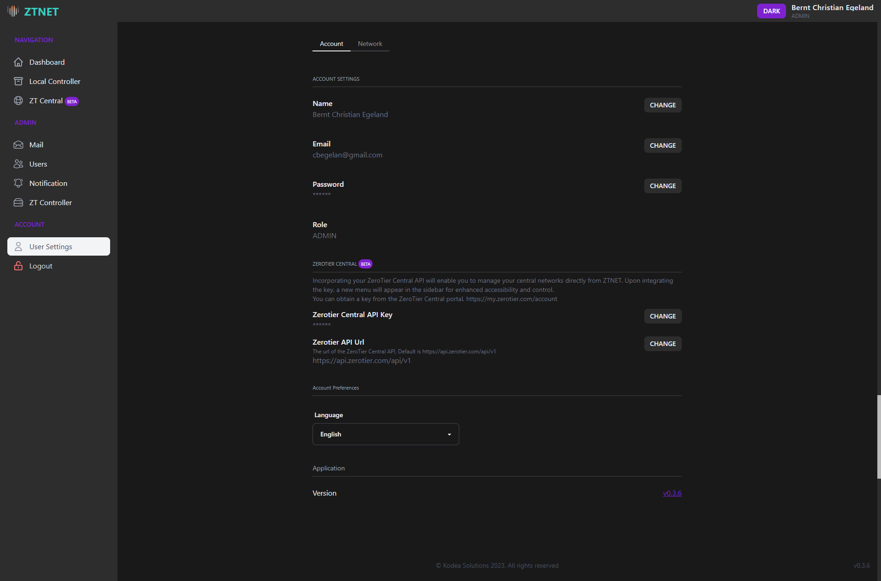
Task: Click CHANGE next to Name
Action: 663,105
